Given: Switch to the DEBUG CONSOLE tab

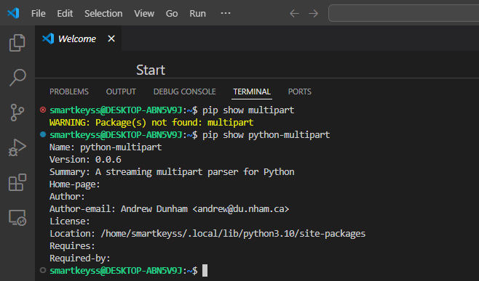Looking at the screenshot, I should [x=184, y=91].
